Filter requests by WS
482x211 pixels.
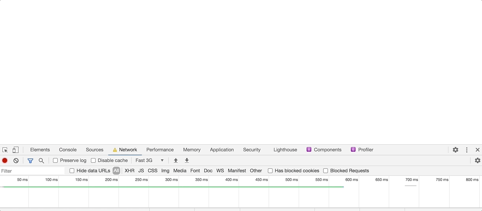pyautogui.click(x=220, y=171)
